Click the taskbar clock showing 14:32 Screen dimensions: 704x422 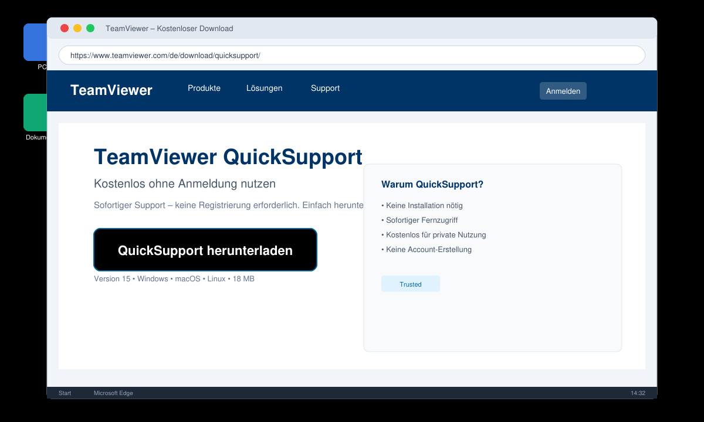(x=638, y=393)
